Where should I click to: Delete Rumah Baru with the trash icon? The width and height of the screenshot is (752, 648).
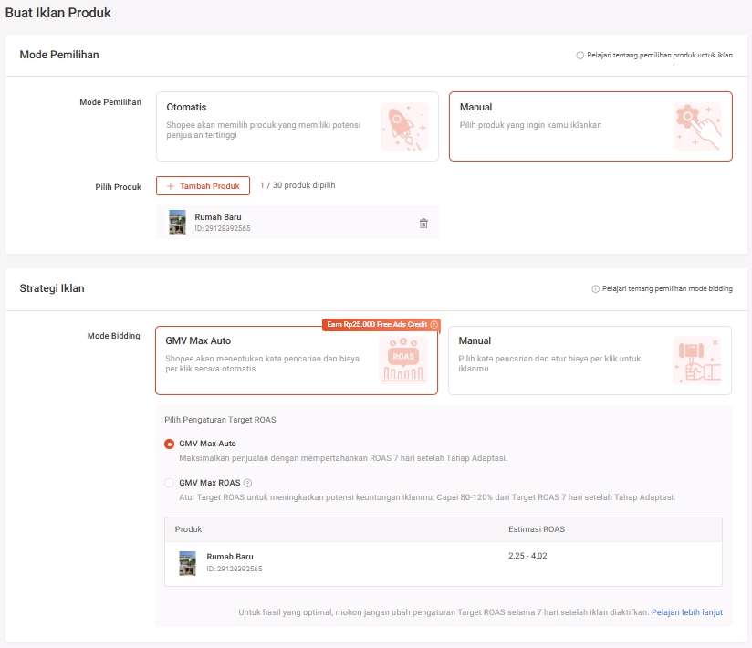coord(423,223)
